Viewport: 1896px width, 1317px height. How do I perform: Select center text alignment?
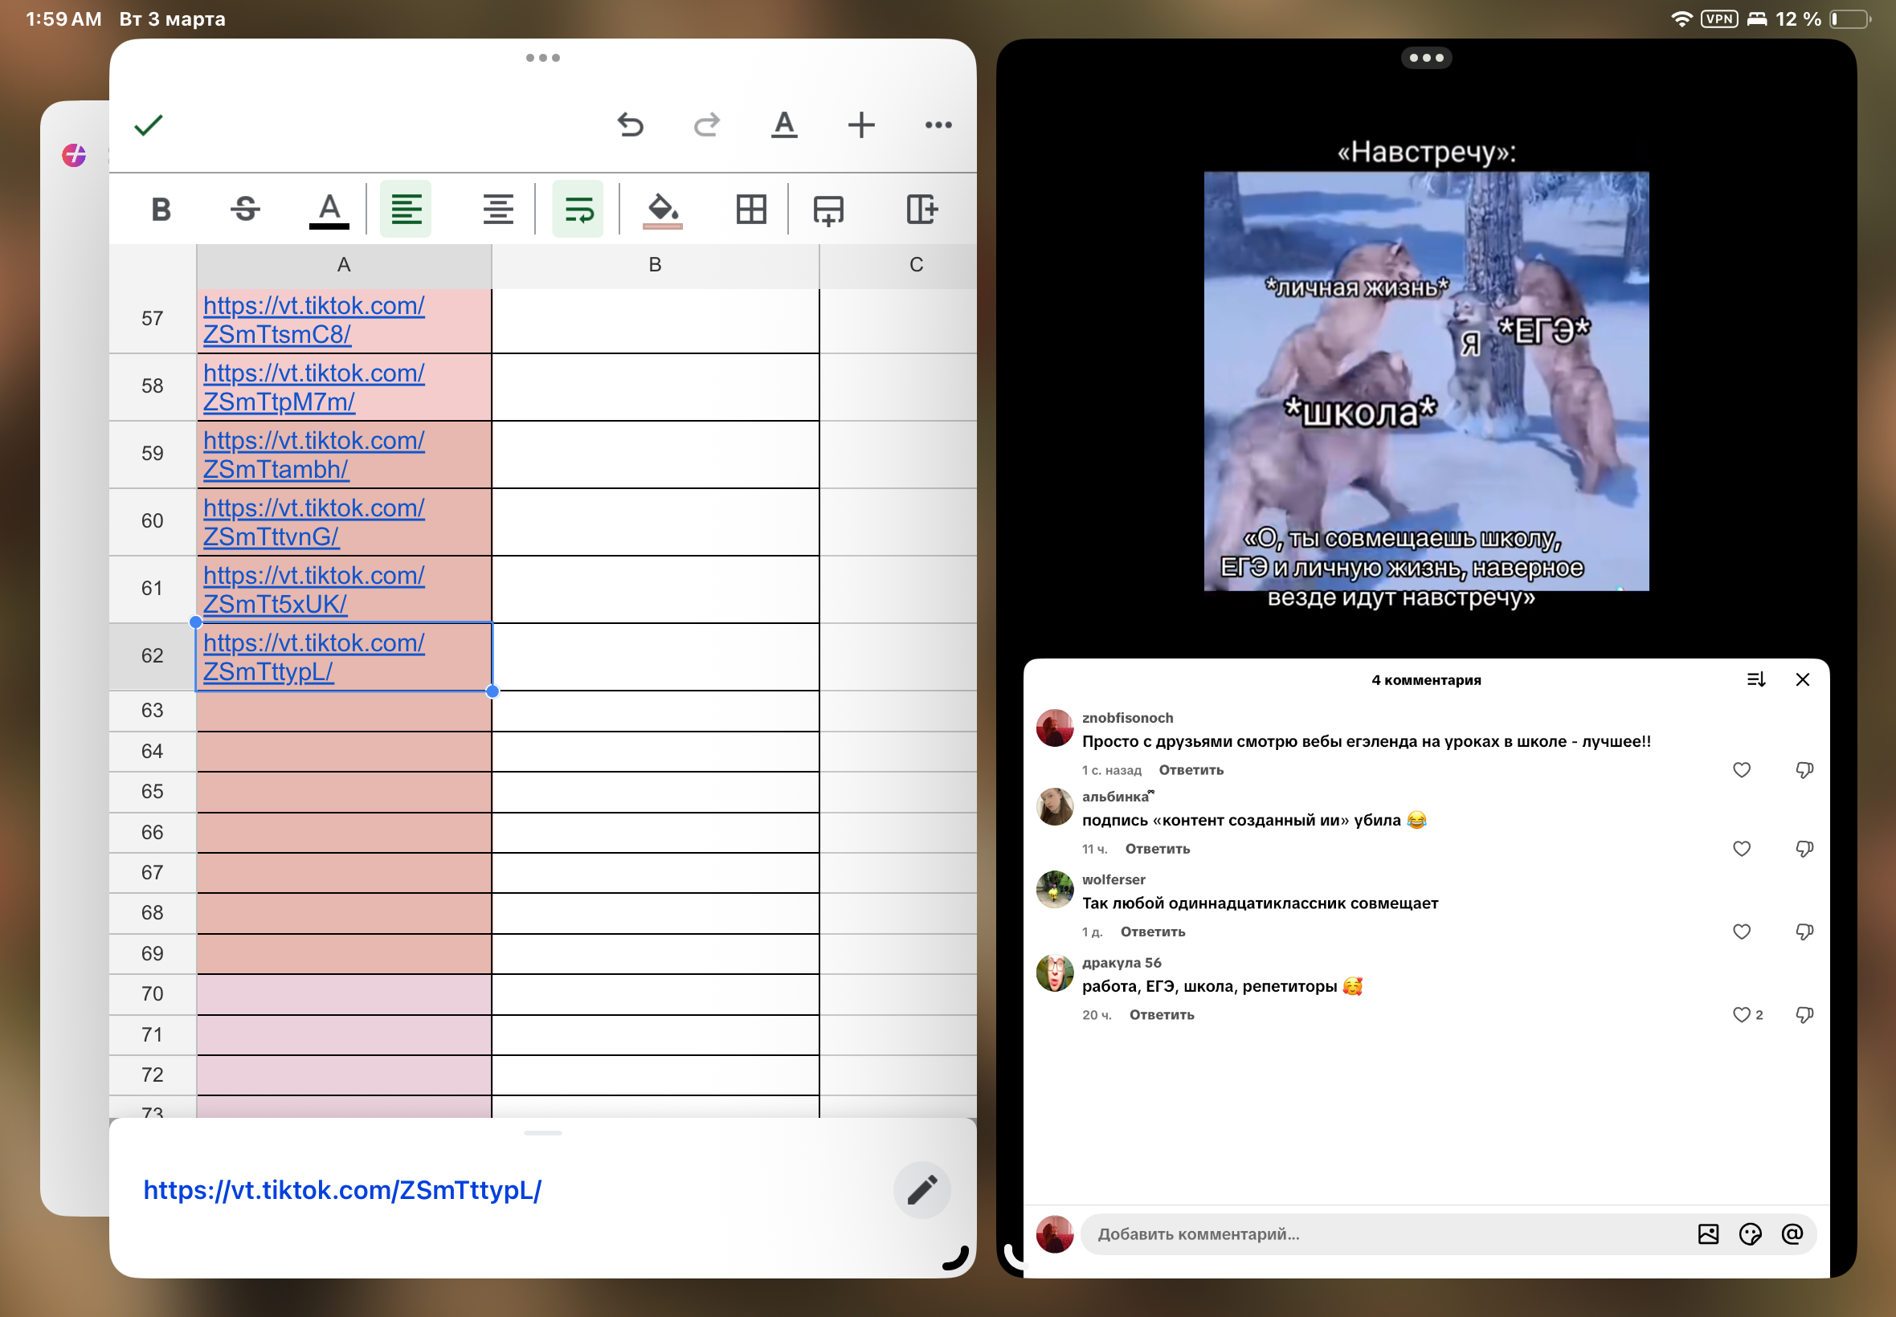[x=499, y=210]
